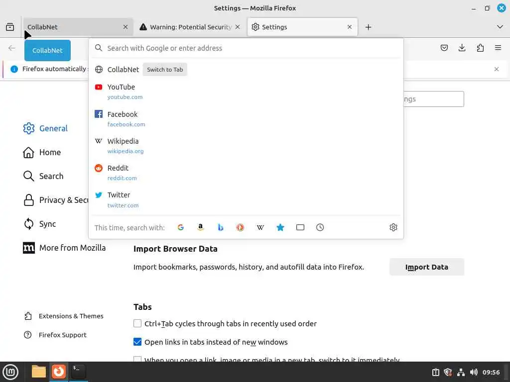Switch to Warning: Potential Security tab
This screenshot has height=382, width=510.
[190, 27]
